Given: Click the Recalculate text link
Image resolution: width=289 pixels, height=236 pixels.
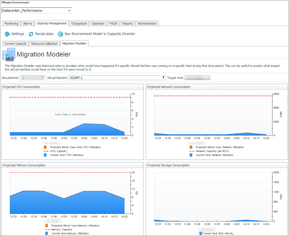Looking at the screenshot, I should coord(44,34).
